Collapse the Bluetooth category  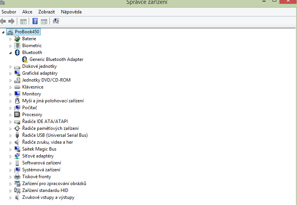tap(10, 53)
